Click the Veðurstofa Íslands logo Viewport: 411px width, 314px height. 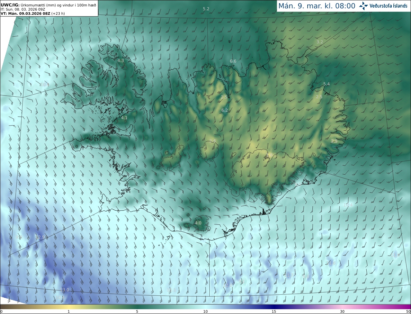[383, 6]
